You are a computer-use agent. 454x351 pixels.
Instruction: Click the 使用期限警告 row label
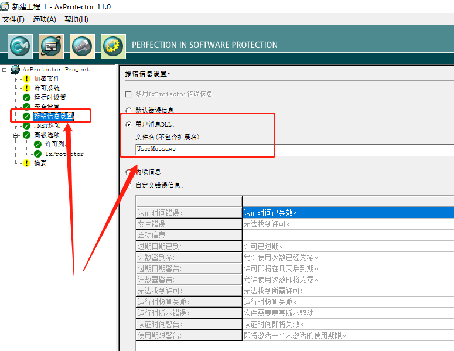(189, 335)
